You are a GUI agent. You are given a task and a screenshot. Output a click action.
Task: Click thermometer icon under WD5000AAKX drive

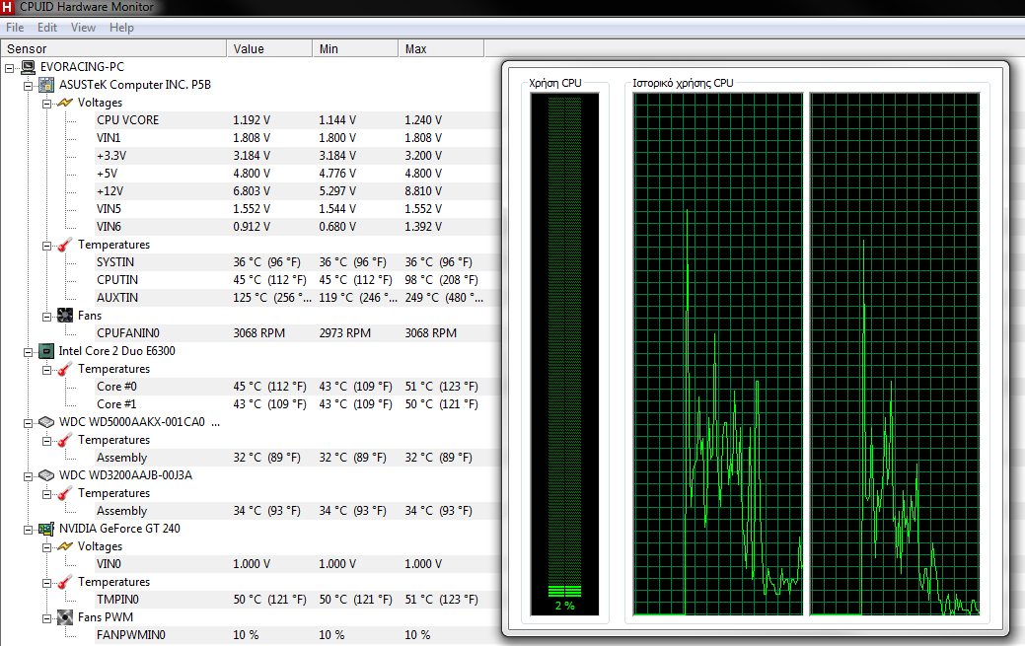pyautogui.click(x=64, y=440)
